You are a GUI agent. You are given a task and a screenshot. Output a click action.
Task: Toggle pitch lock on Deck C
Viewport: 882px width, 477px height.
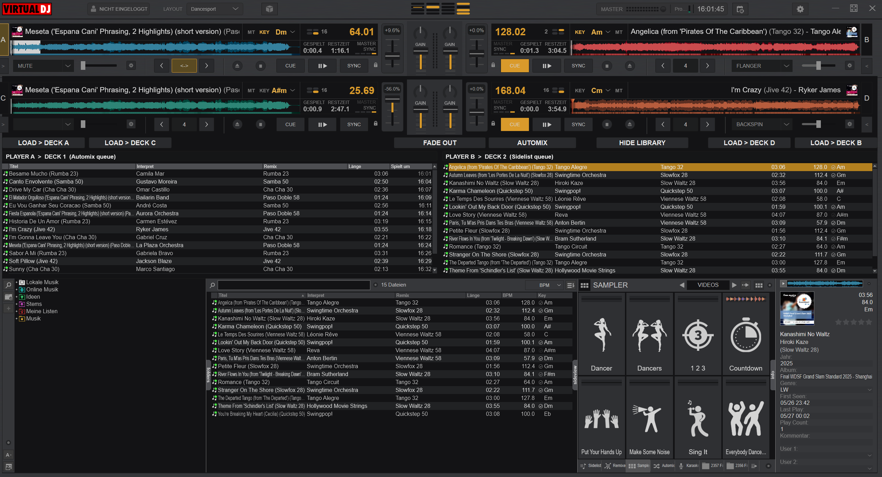point(376,123)
